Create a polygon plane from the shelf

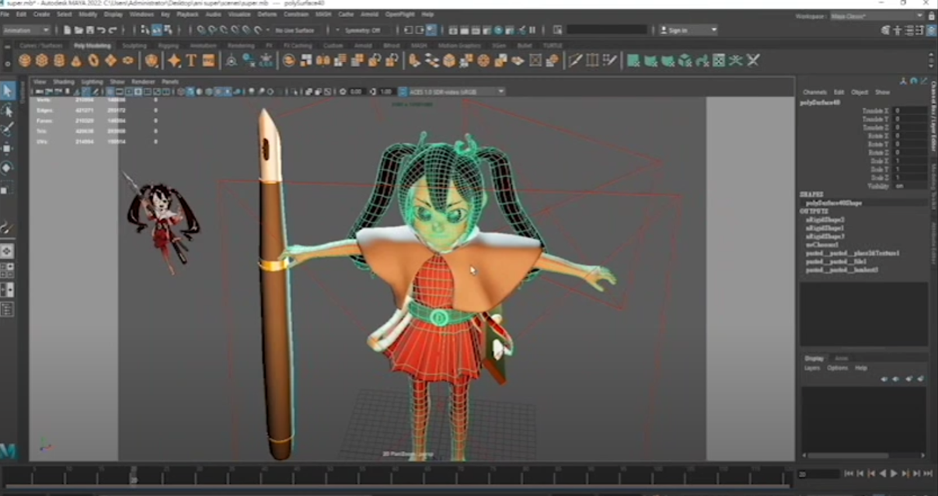[x=110, y=61]
